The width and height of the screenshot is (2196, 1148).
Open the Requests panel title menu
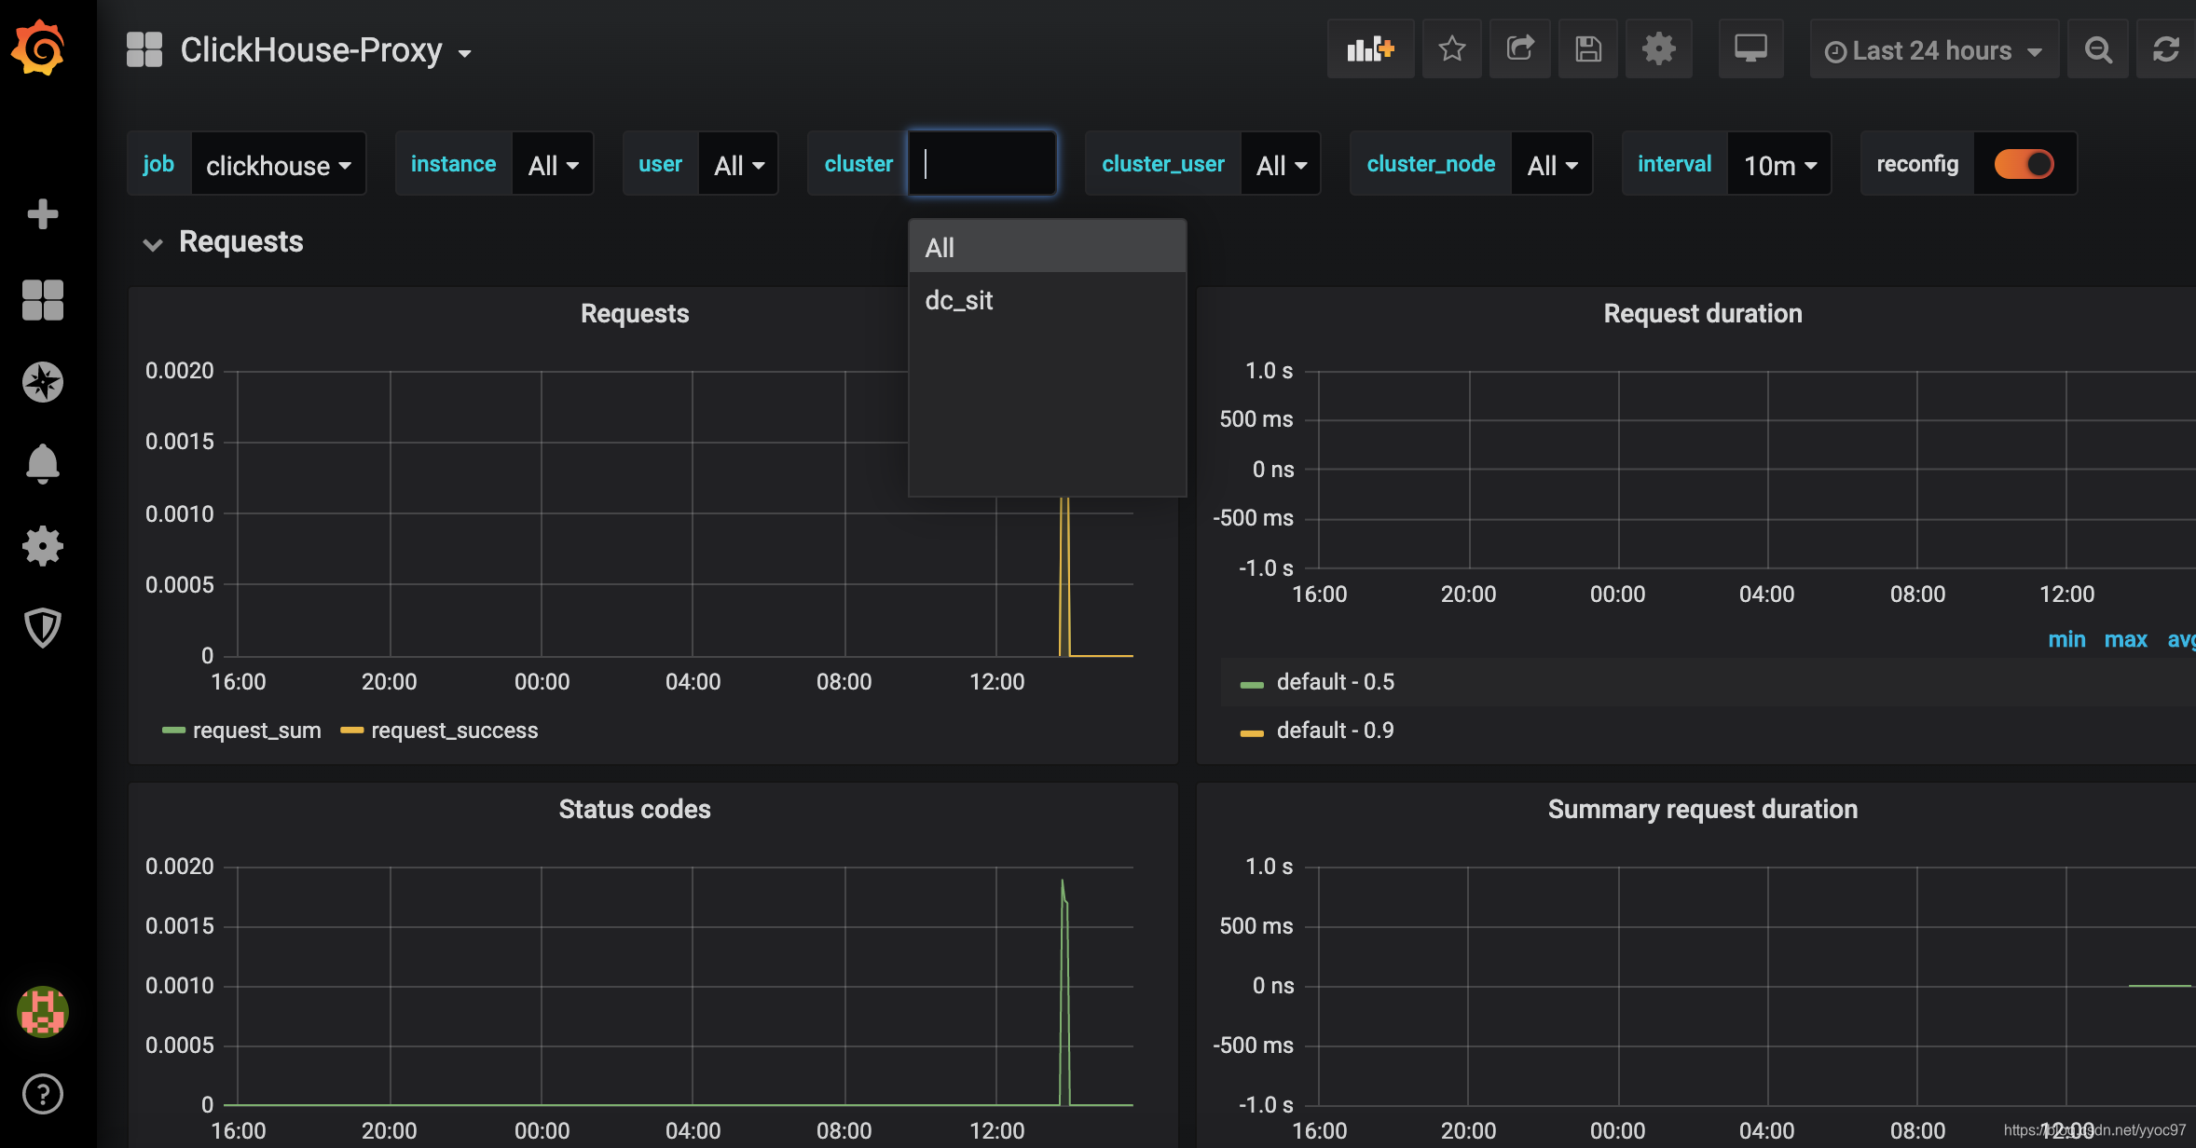point(635,313)
